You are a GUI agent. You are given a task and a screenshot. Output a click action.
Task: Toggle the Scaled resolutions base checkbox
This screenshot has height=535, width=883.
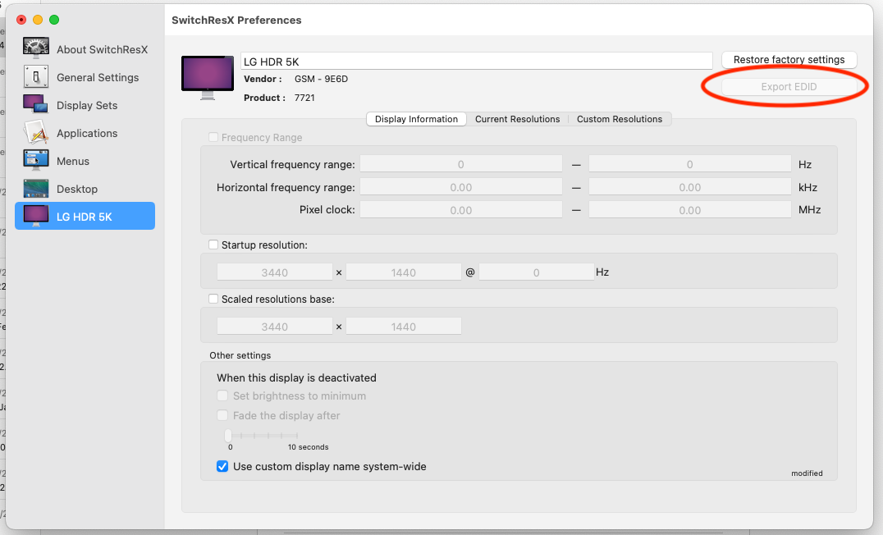pos(214,300)
